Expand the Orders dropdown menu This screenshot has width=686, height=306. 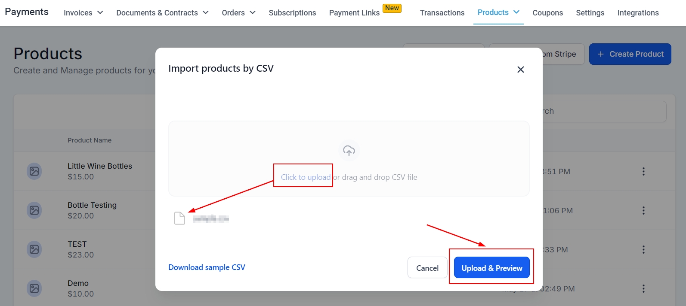(238, 13)
